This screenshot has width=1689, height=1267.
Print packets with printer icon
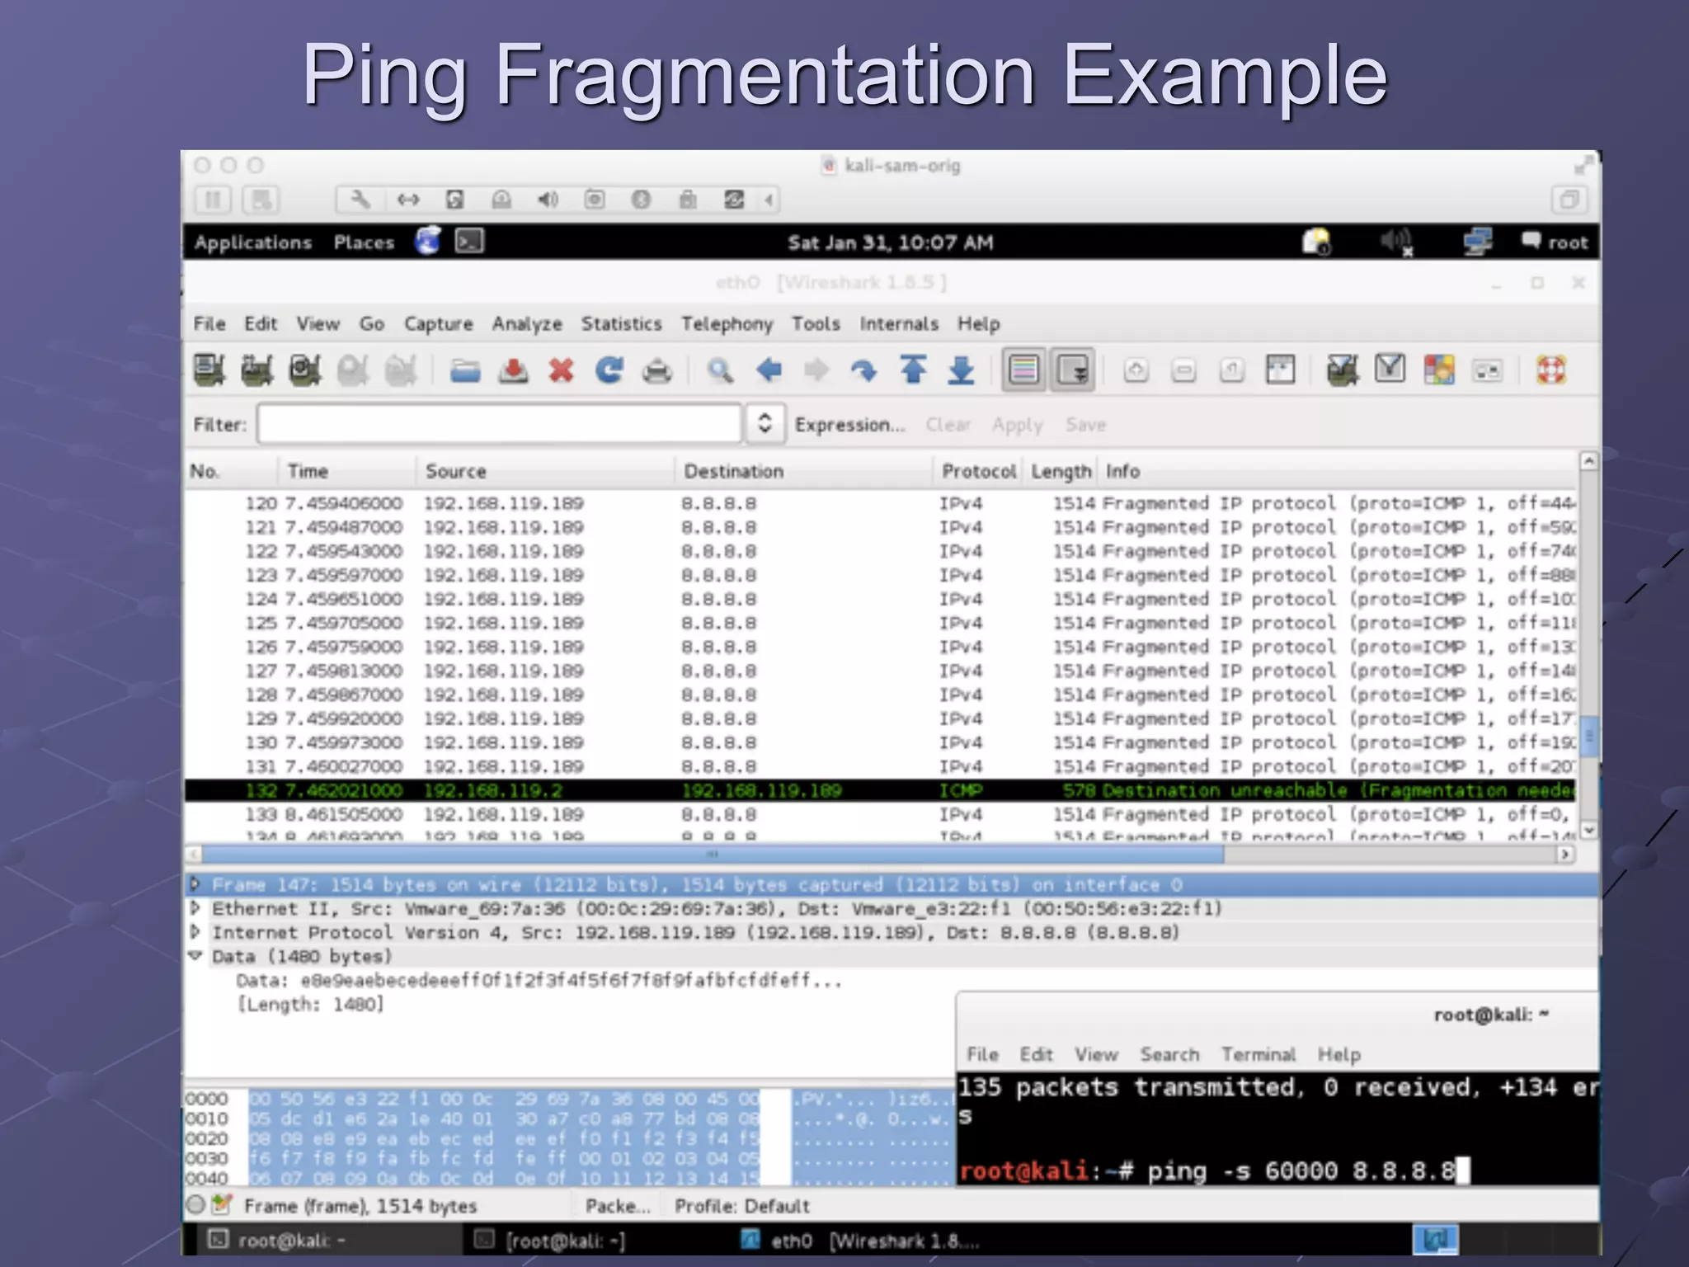[657, 370]
